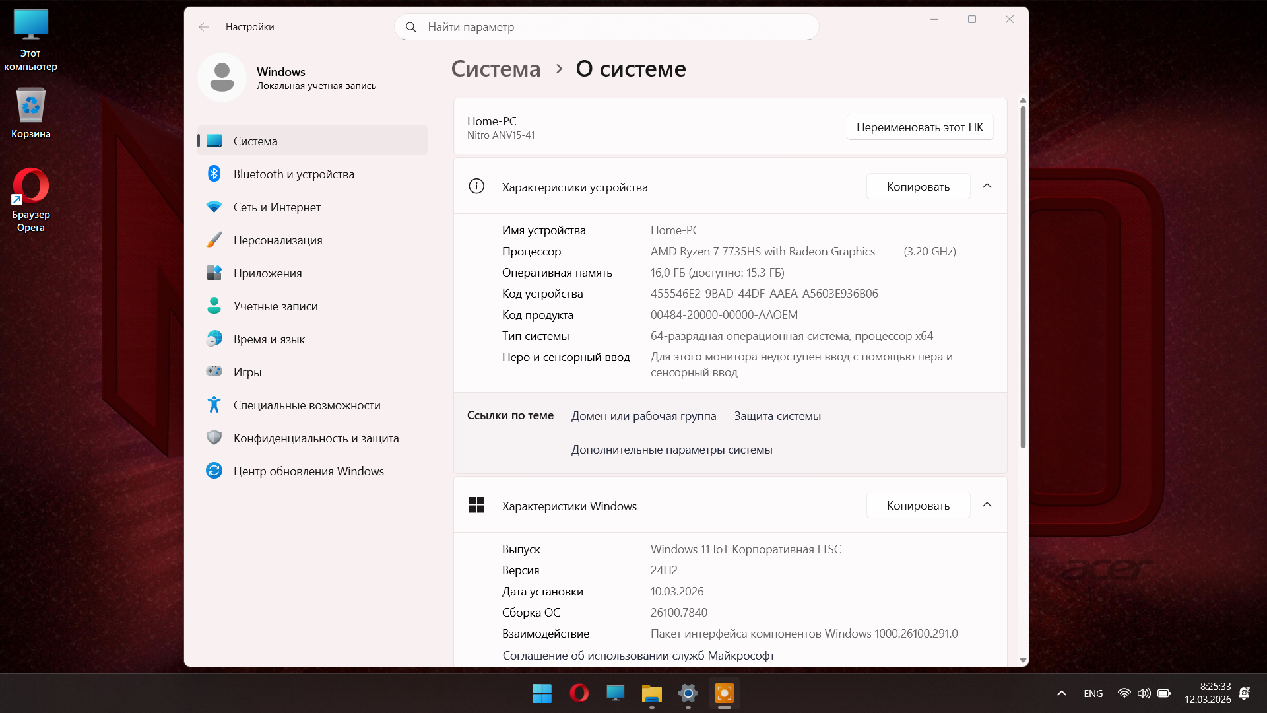Collapse the Характеристики Windows section
This screenshot has width=1267, height=713.
click(987, 505)
